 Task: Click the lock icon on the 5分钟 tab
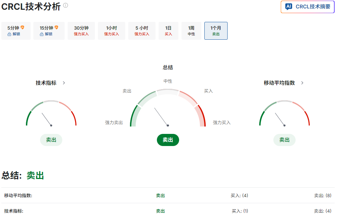(9, 34)
